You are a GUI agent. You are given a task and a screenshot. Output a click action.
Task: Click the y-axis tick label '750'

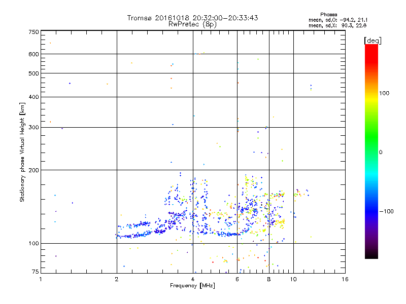click(x=33, y=32)
